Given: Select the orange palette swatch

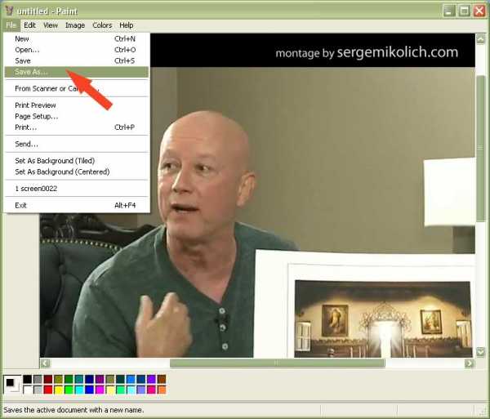Looking at the screenshot, I should 162,390.
